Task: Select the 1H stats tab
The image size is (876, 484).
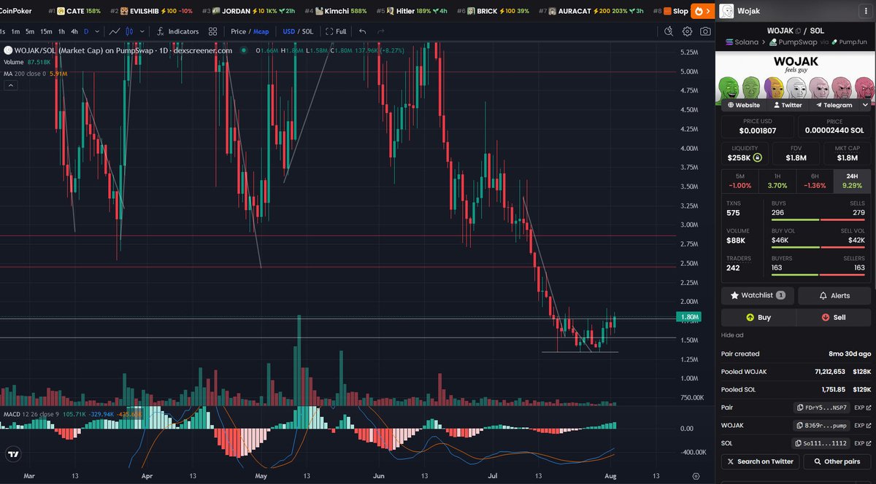Action: pyautogui.click(x=777, y=181)
